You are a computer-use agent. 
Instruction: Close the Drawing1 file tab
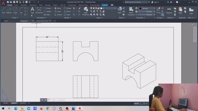[33, 21]
